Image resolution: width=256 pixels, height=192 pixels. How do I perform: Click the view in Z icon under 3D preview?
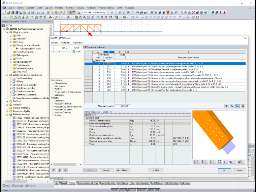211,162
